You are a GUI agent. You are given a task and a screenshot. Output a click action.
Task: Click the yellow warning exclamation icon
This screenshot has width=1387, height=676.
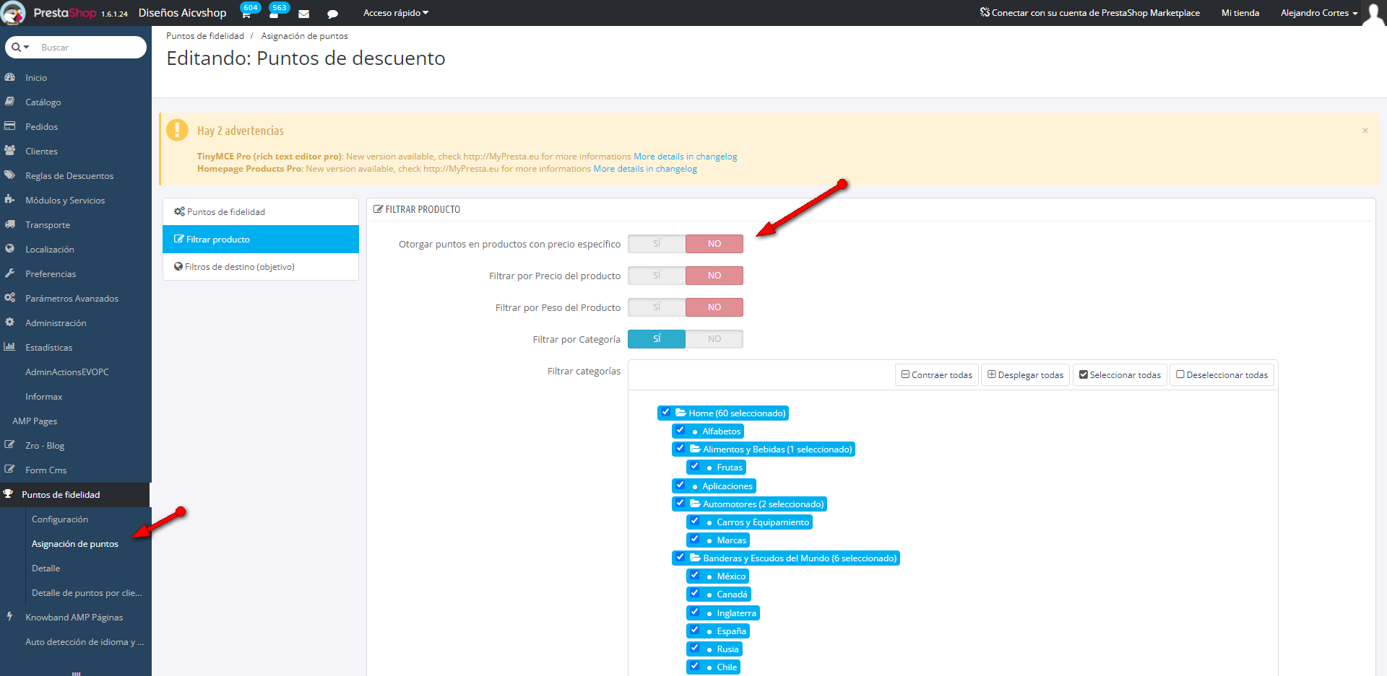177,130
